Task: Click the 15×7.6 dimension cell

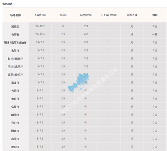Action: 40,82
